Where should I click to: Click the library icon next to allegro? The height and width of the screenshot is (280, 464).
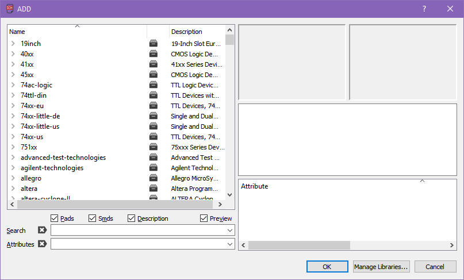point(154,178)
